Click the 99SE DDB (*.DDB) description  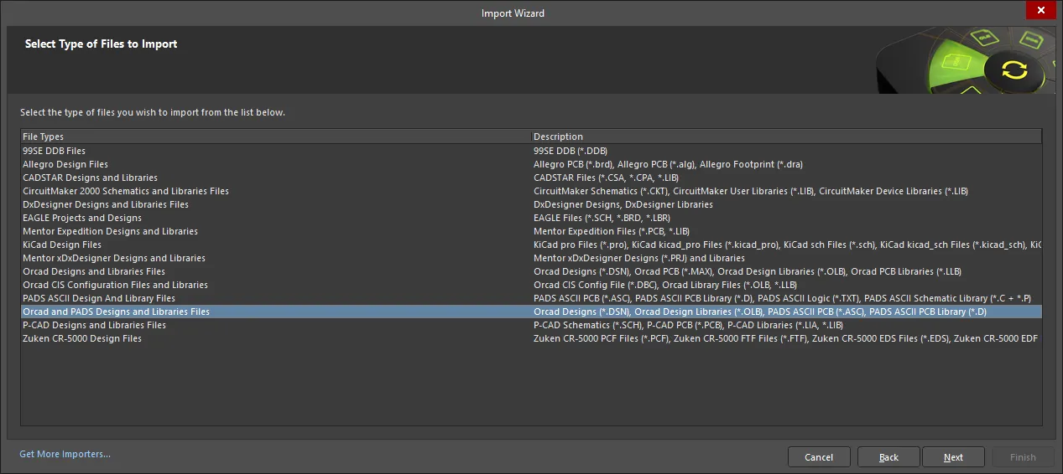[571, 151]
